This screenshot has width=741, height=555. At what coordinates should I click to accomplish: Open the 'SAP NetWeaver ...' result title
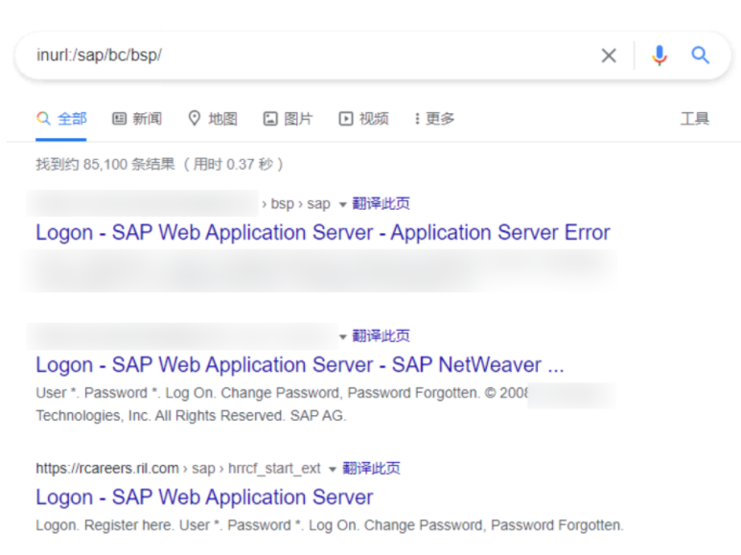pyautogui.click(x=299, y=365)
